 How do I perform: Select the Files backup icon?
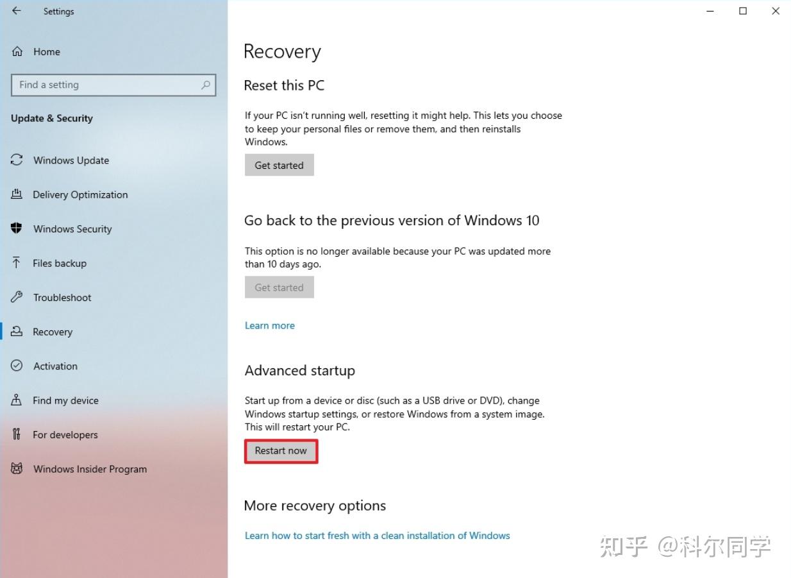(17, 263)
